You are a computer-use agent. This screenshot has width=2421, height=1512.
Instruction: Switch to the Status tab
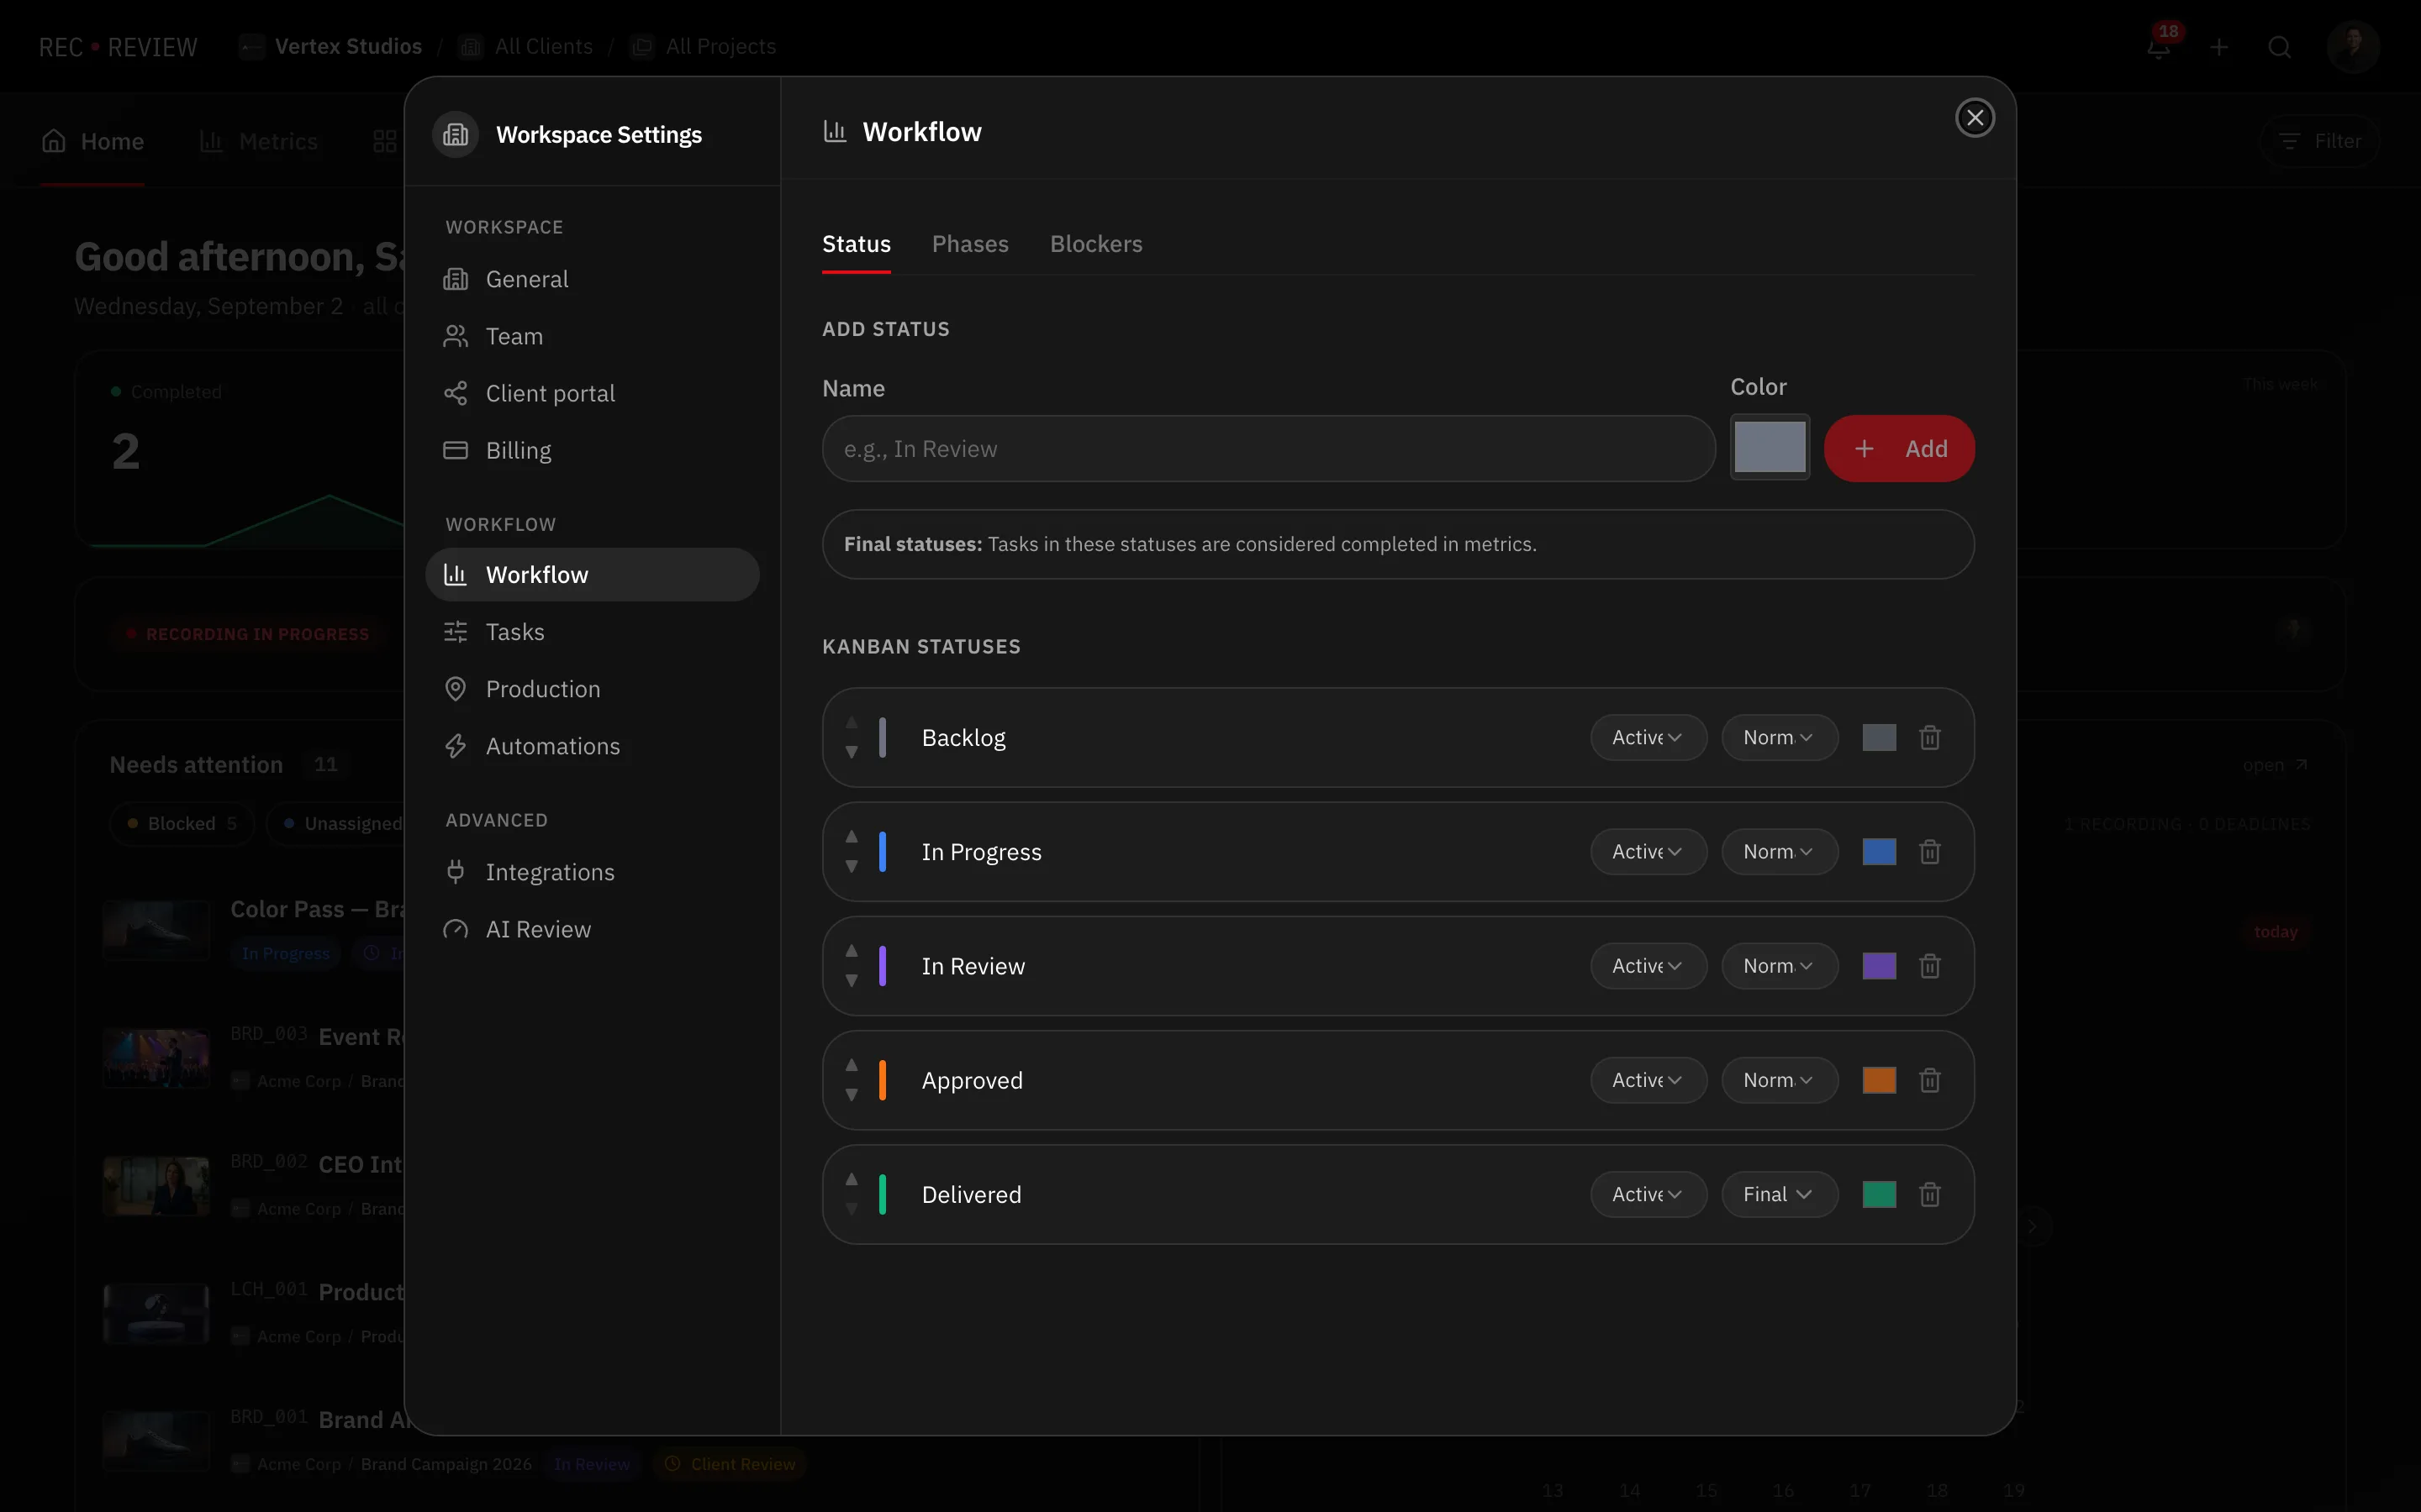(x=857, y=244)
